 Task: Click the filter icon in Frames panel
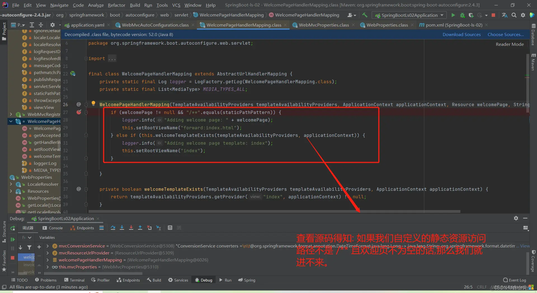click(x=29, y=247)
